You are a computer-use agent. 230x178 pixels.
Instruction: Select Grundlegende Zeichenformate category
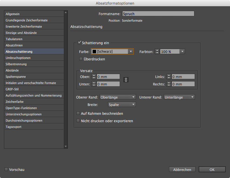34,20
